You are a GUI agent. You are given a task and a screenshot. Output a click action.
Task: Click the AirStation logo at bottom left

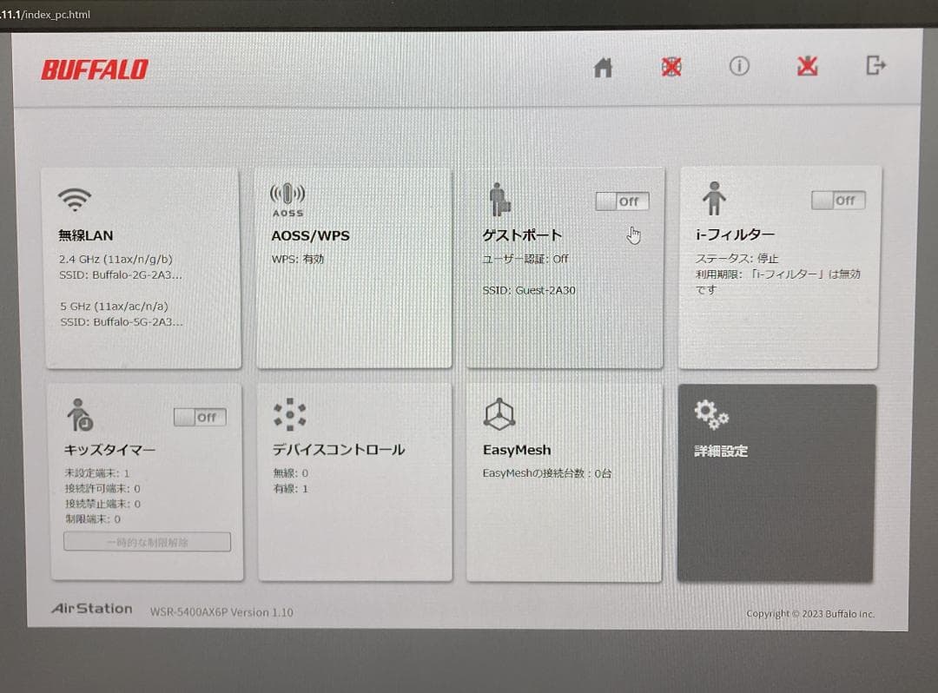pyautogui.click(x=90, y=608)
